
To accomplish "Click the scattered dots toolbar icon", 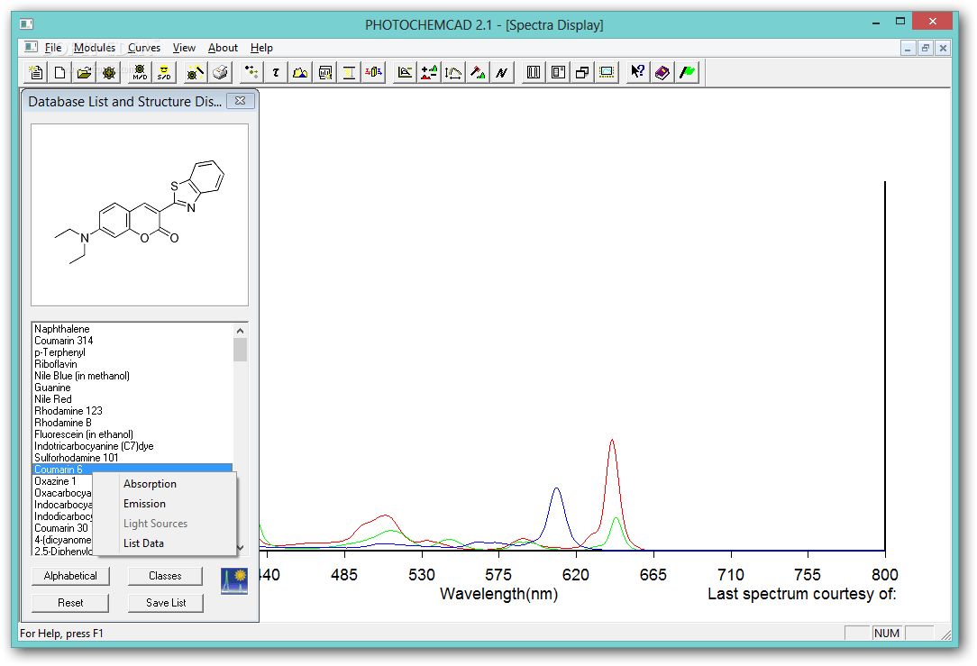I will pyautogui.click(x=251, y=72).
